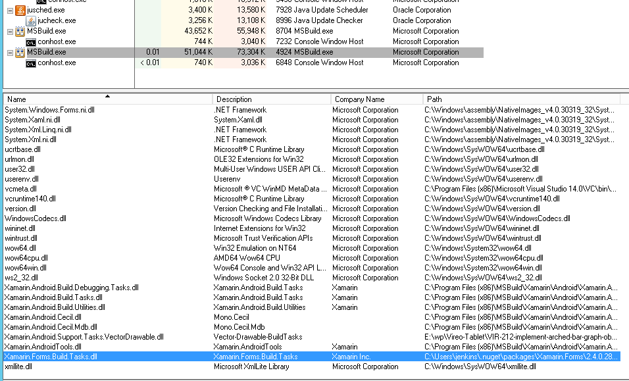The width and height of the screenshot is (629, 381).
Task: Select wow64.dll in the DLL list
Action: coord(20,248)
